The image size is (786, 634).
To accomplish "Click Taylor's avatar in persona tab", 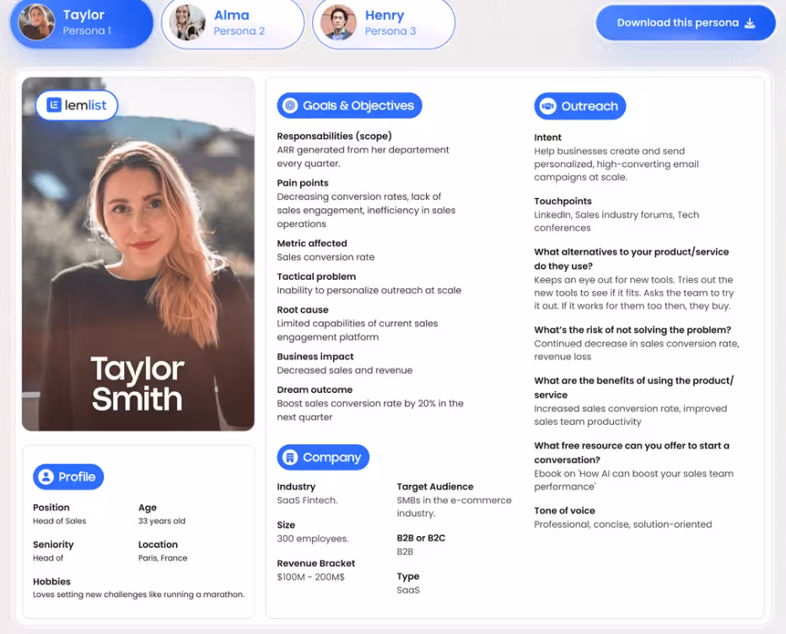I will tap(37, 23).
